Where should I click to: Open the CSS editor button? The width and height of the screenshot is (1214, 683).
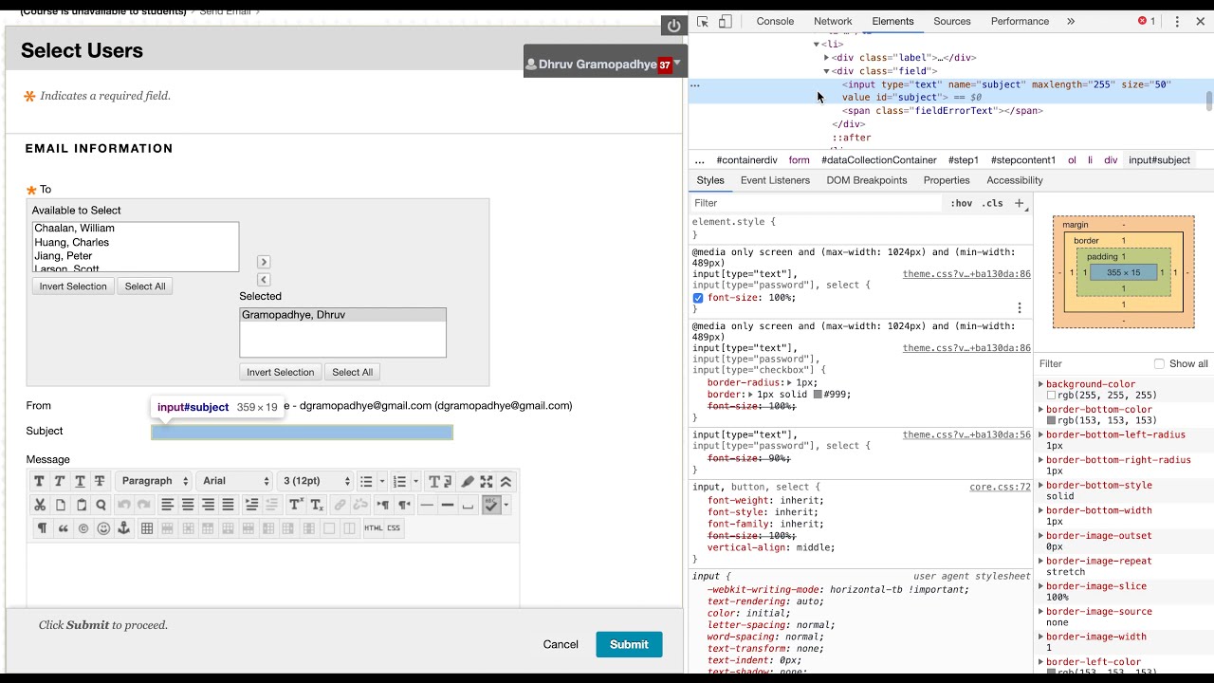(394, 528)
